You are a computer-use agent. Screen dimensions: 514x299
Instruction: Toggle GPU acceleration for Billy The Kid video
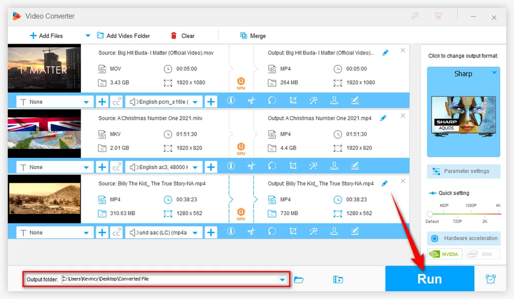[x=241, y=214]
